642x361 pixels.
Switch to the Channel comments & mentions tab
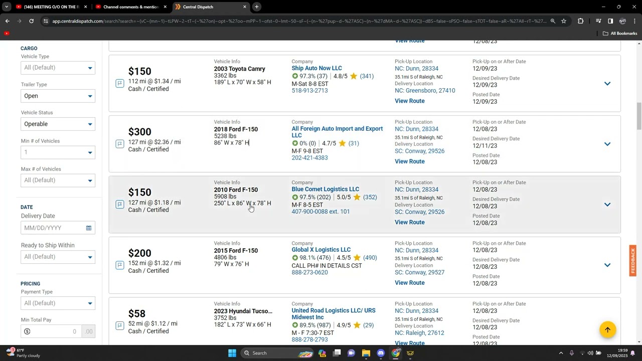click(130, 7)
